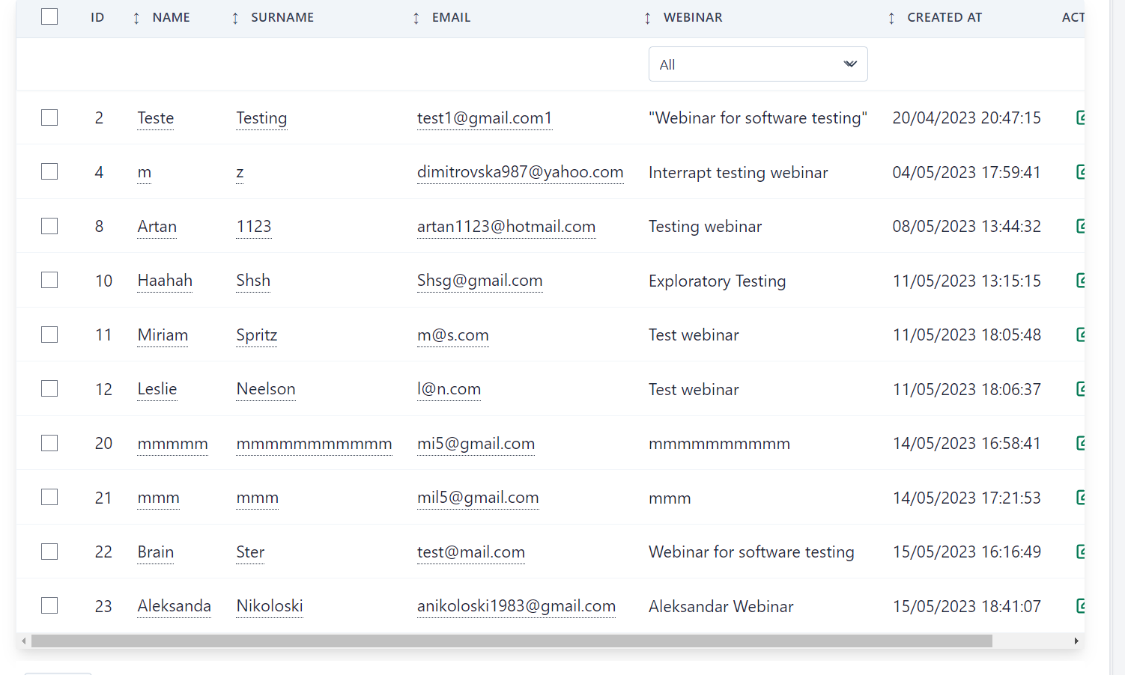Click the ACT column header
This screenshot has width=1125, height=675.
click(x=1072, y=17)
